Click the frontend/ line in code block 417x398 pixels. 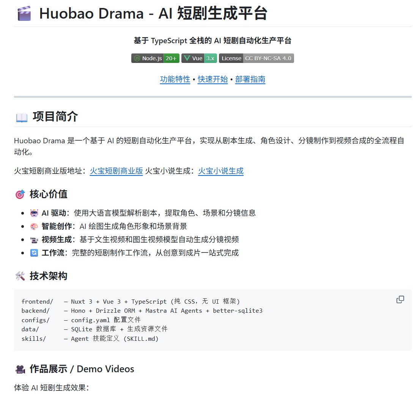click(x=131, y=301)
